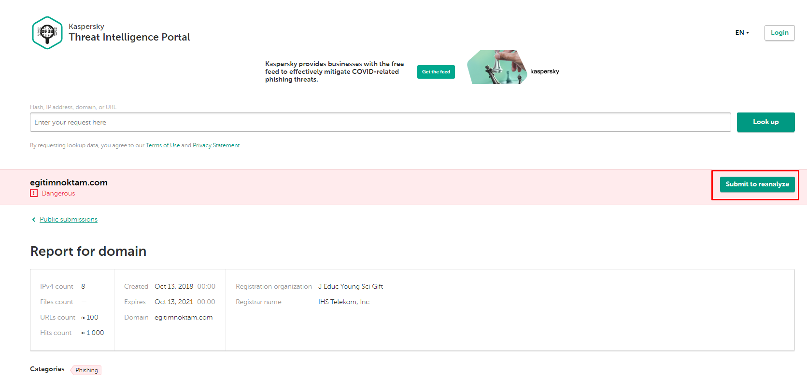
Task: Open the Privacy Statement link
Action: (x=216, y=145)
